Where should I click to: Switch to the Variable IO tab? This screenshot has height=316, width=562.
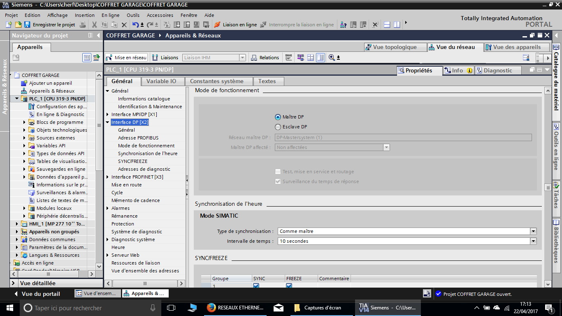coord(161,81)
